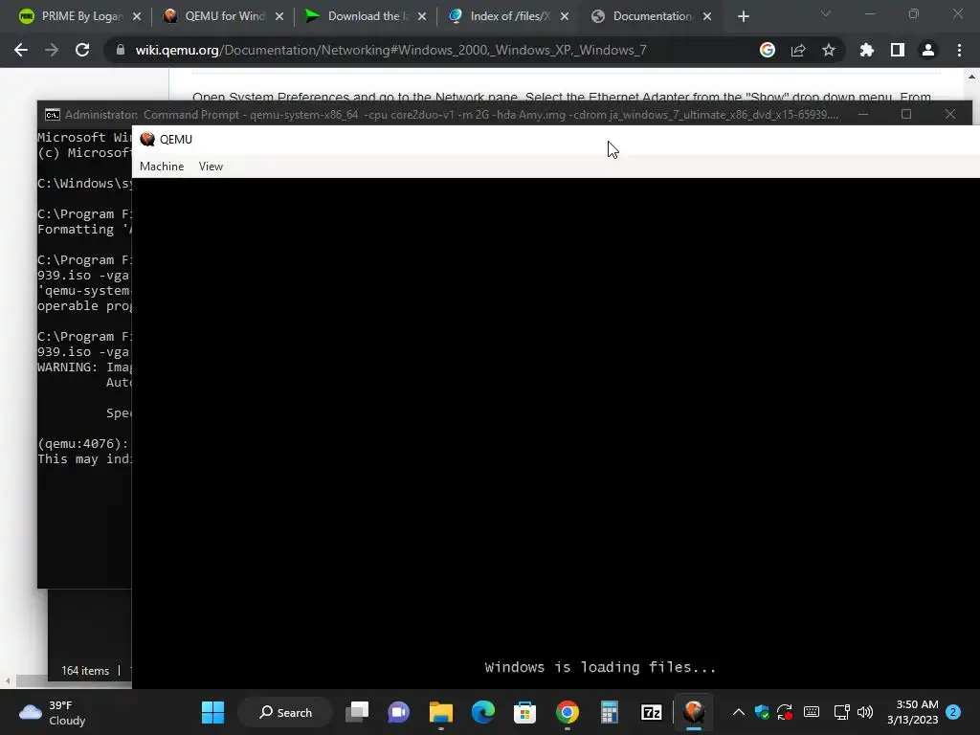The image size is (980, 735).
Task: Open Windows Security tray icon
Action: (x=762, y=712)
